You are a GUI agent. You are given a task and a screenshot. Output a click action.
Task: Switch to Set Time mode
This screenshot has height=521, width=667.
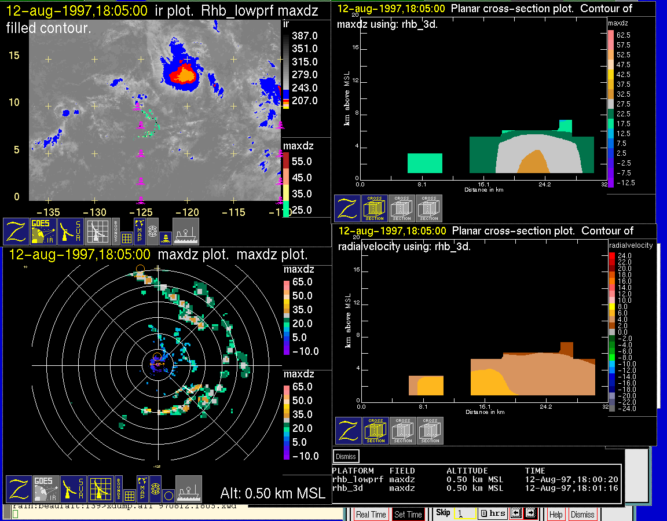[408, 514]
